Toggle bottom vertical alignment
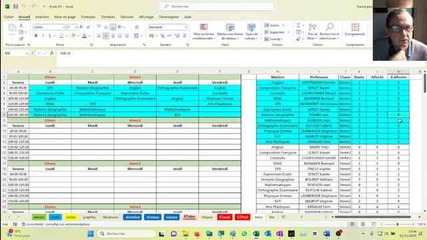The height and width of the screenshot is (240, 427). coord(113,27)
